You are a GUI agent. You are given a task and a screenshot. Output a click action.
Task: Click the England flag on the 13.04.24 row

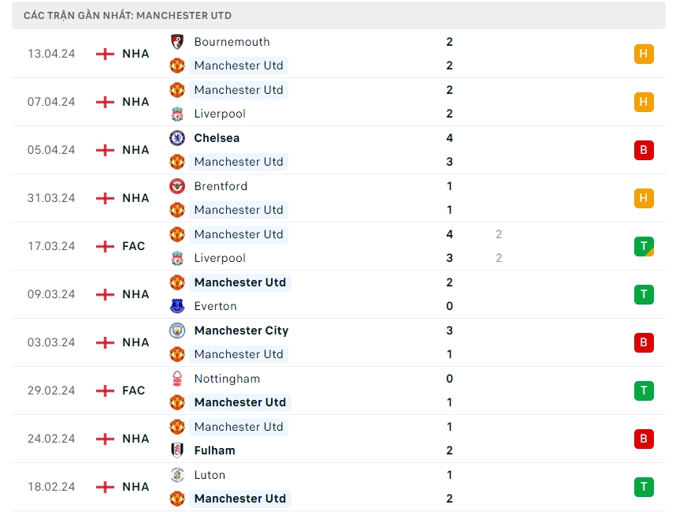pos(105,54)
